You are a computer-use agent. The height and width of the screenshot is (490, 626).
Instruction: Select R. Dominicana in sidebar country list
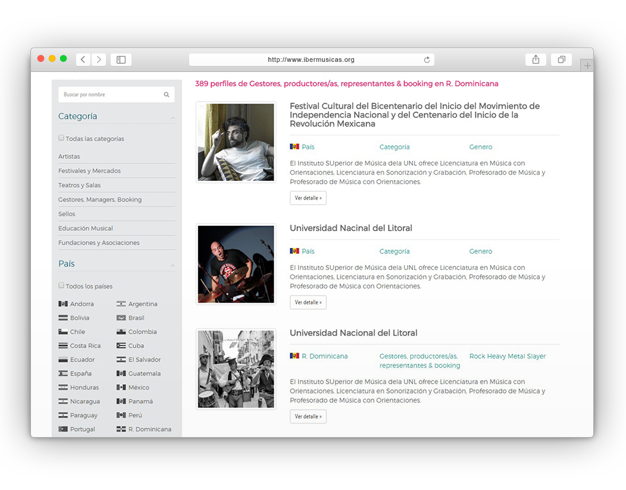[150, 429]
